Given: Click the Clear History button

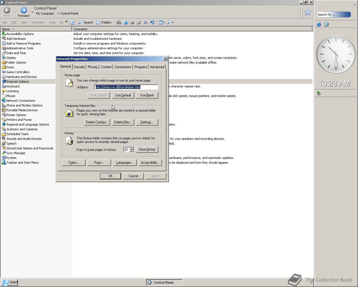Looking at the screenshot, I should coord(147,149).
